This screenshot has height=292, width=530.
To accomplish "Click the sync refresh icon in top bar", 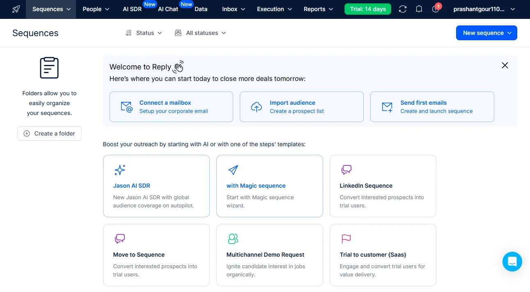I will [403, 9].
